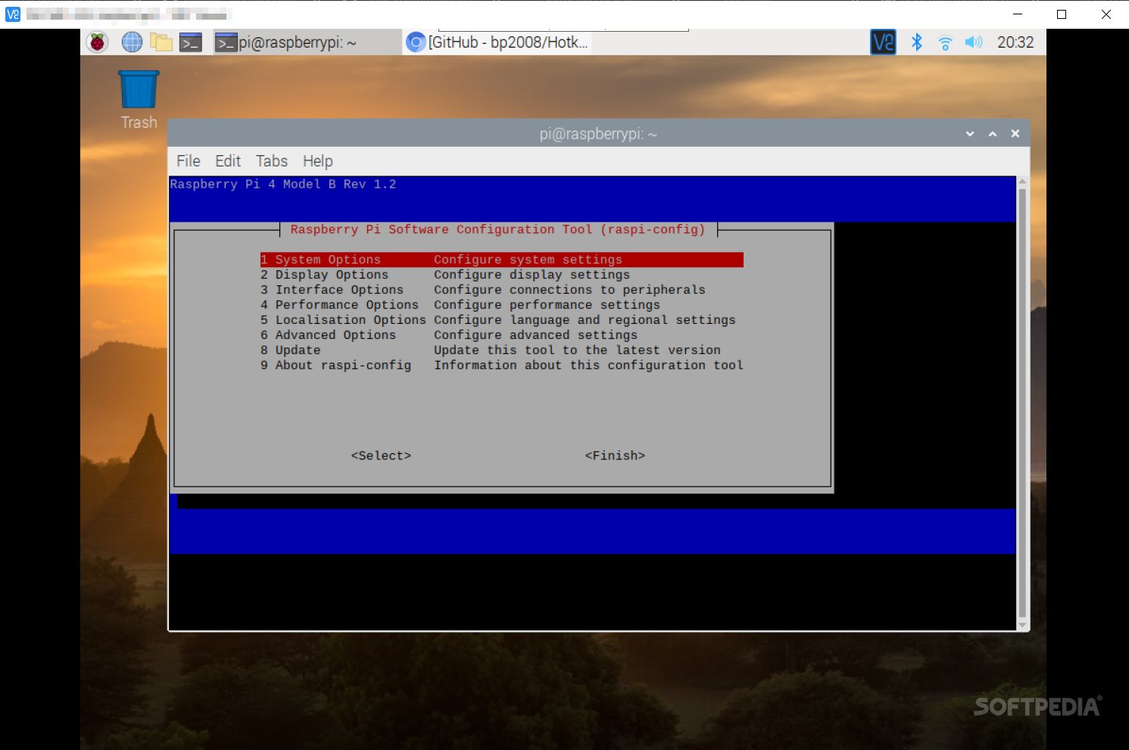Maximize the pi@raspberrypi terminal window
This screenshot has width=1129, height=750.
pyautogui.click(x=993, y=134)
